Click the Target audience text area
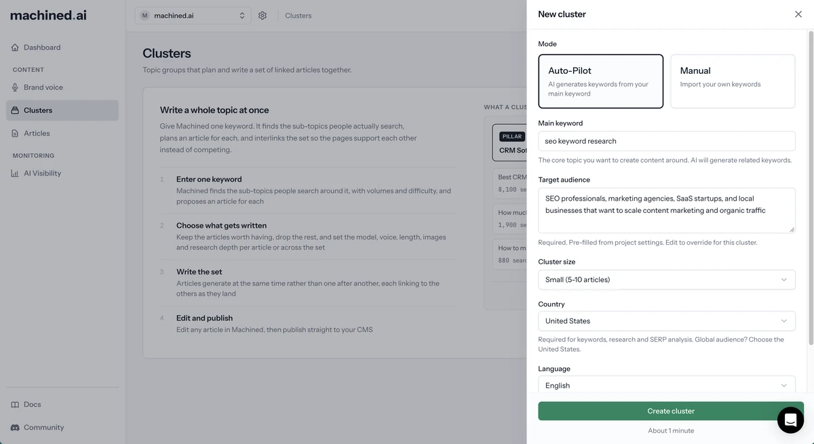The width and height of the screenshot is (814, 444). coord(667,210)
